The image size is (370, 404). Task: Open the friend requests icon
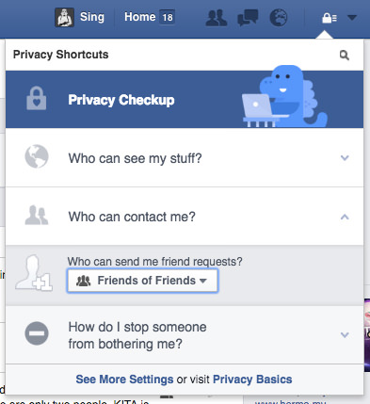217,18
